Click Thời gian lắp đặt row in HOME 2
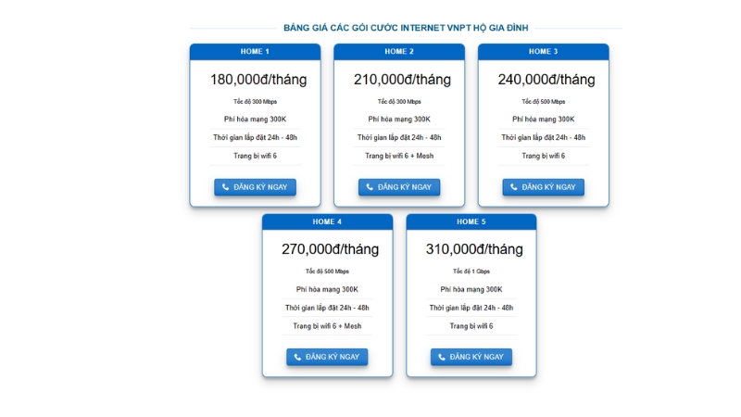 399,137
